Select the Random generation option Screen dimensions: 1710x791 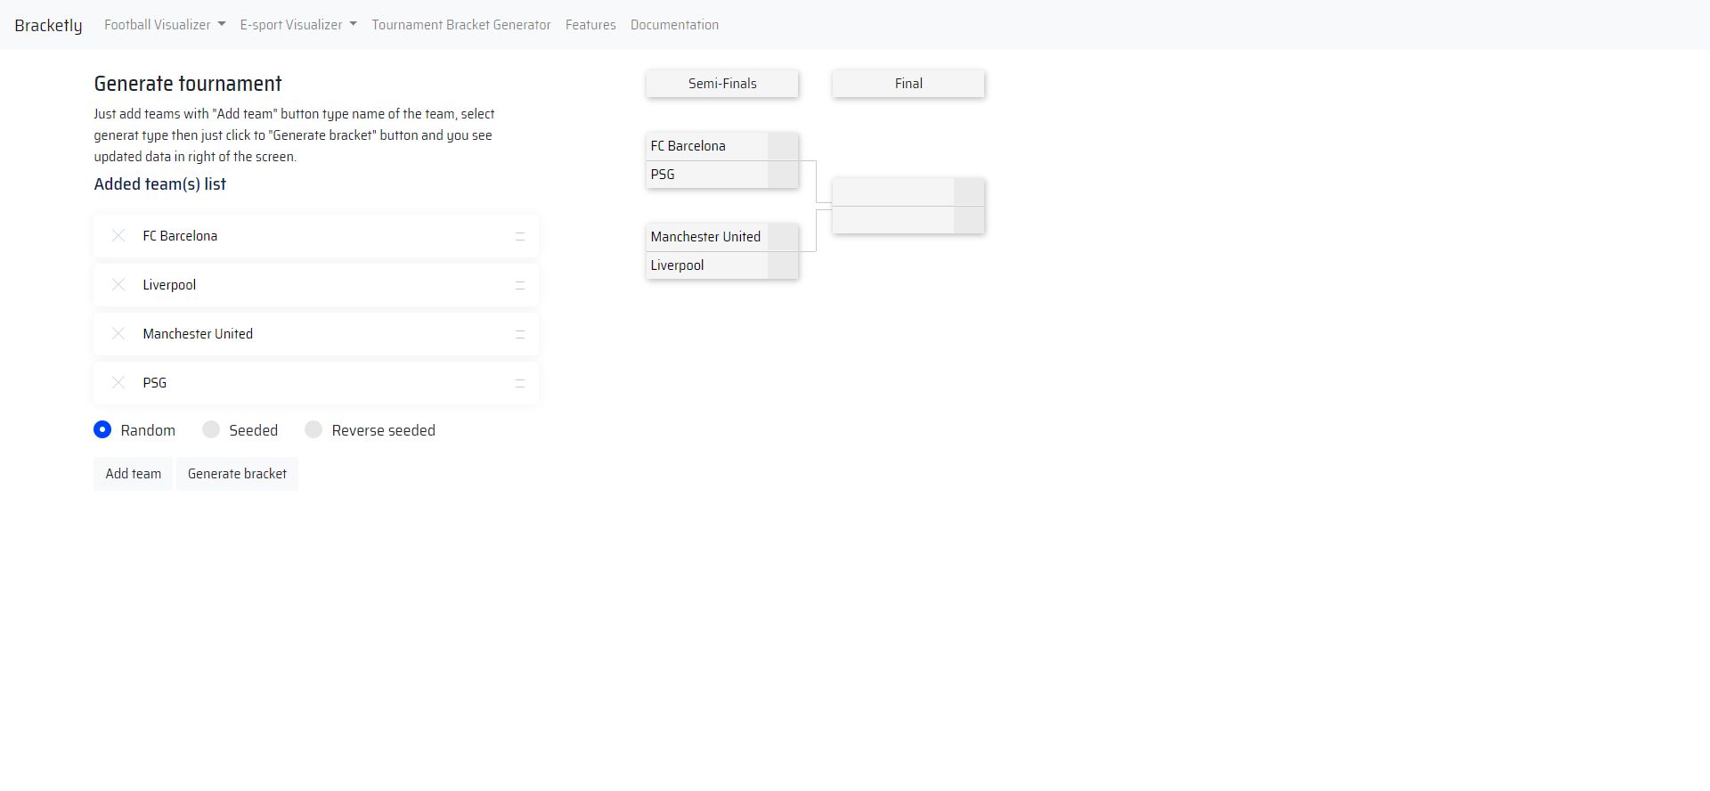pos(103,430)
